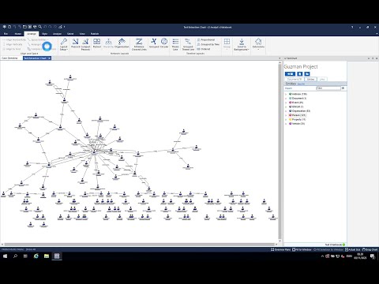The image size is (379, 284).
Task: Switch to the Style ribbon tab
Action: pyautogui.click(x=44, y=34)
